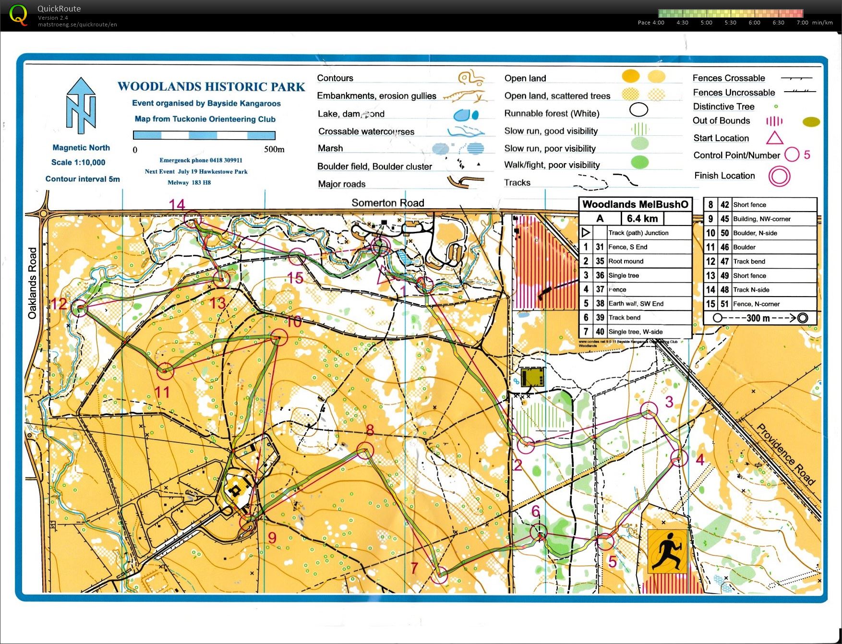Click the Start Location triangle in legend
Image resolution: width=842 pixels, height=644 pixels.
774,138
